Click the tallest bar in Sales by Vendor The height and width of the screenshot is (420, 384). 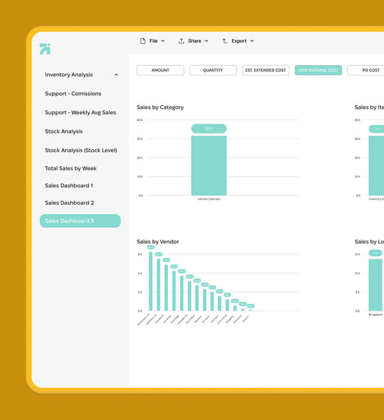tap(151, 281)
